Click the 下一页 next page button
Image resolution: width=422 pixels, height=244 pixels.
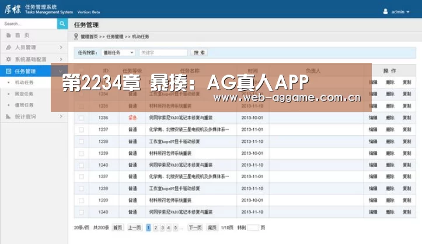coord(195,228)
